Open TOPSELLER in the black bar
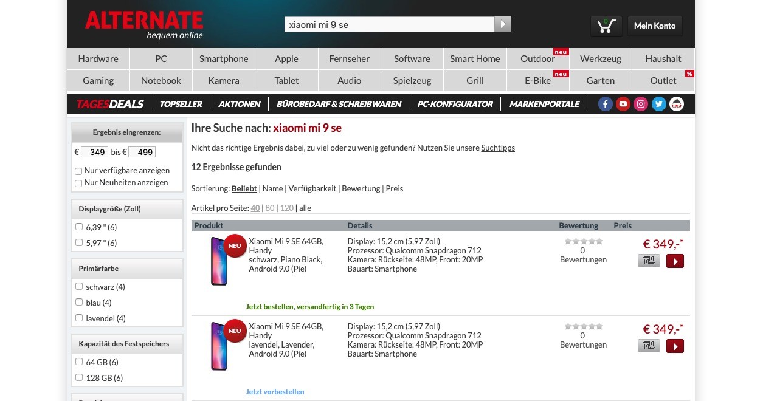This screenshot has width=763, height=401. 181,104
